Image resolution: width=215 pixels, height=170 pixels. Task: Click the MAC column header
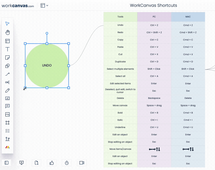click(188, 17)
